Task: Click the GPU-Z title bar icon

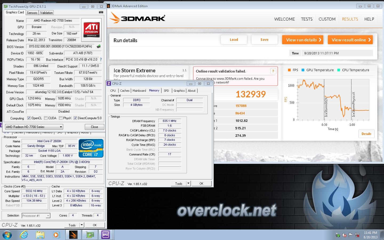Action: 6,6
